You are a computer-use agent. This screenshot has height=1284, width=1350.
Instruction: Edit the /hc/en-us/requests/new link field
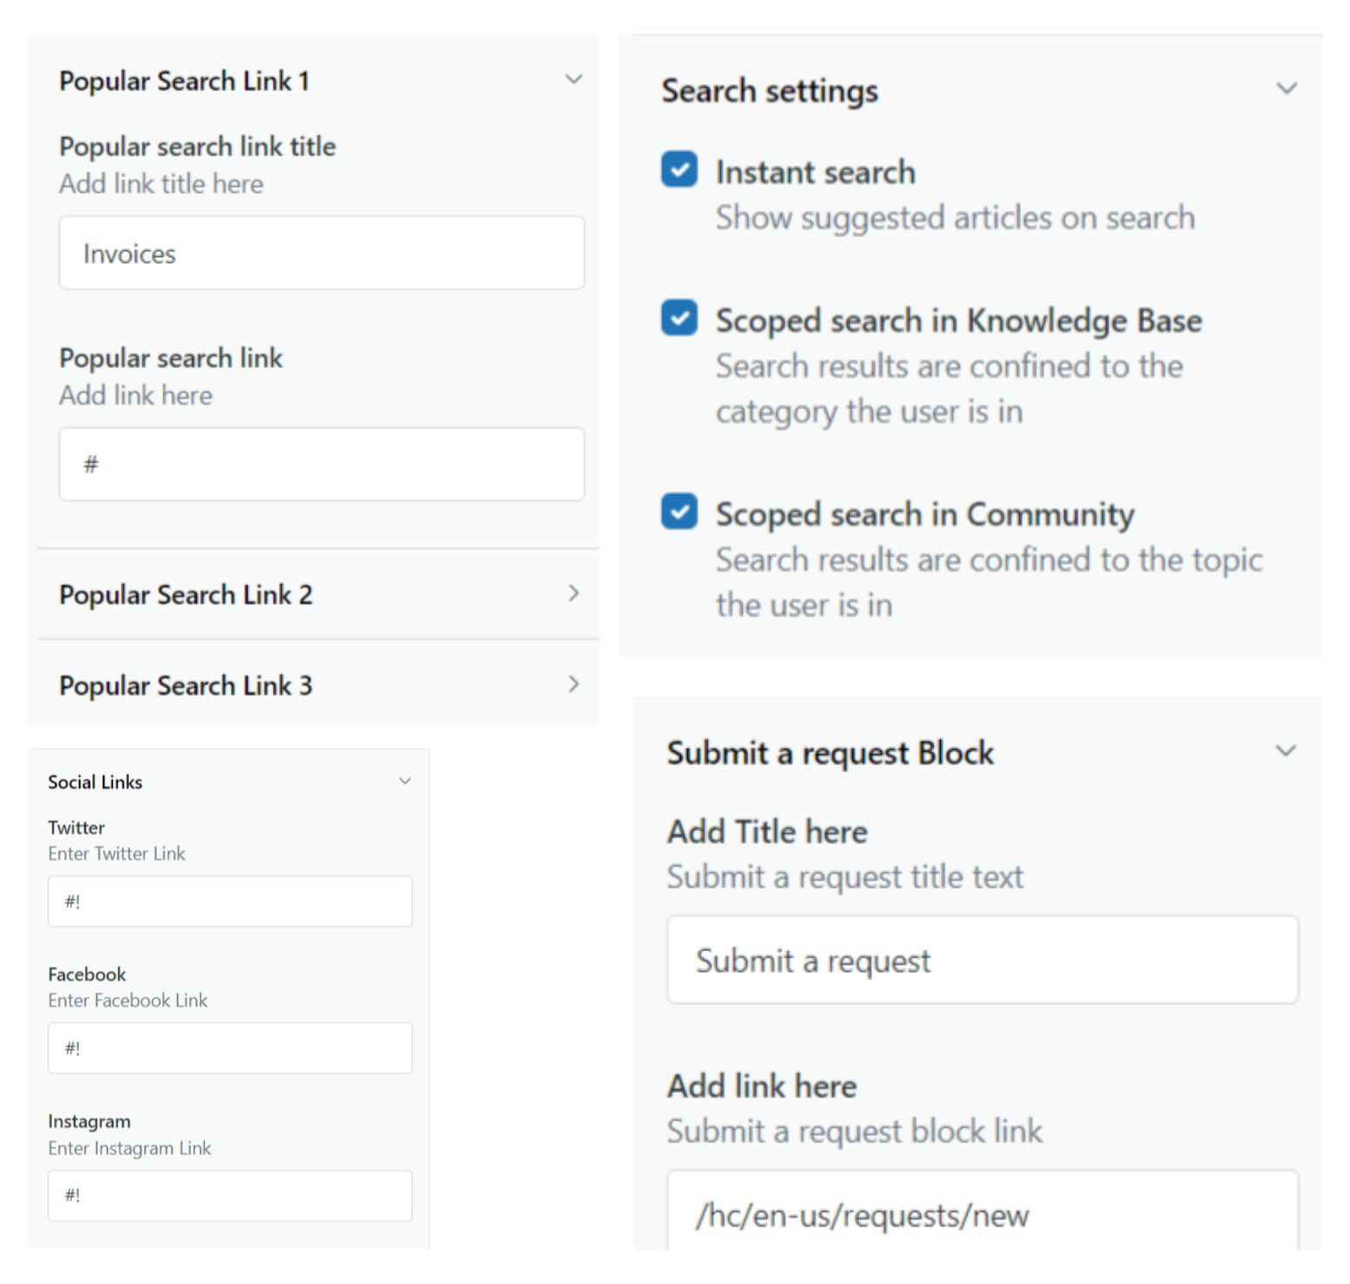point(983,1215)
